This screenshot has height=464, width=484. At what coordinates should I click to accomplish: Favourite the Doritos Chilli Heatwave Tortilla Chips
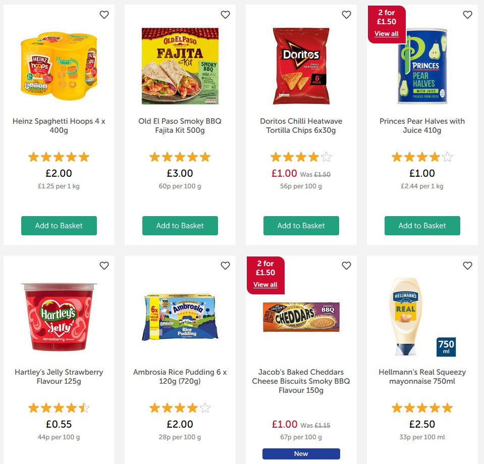click(347, 15)
